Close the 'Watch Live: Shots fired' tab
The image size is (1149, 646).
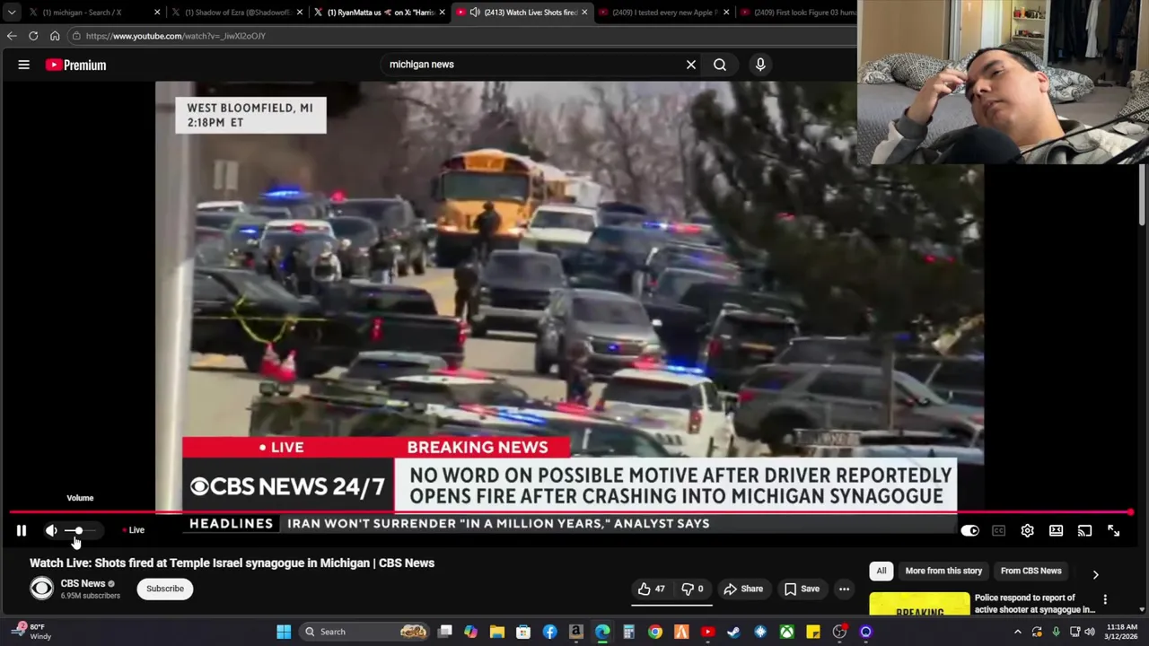(x=584, y=13)
